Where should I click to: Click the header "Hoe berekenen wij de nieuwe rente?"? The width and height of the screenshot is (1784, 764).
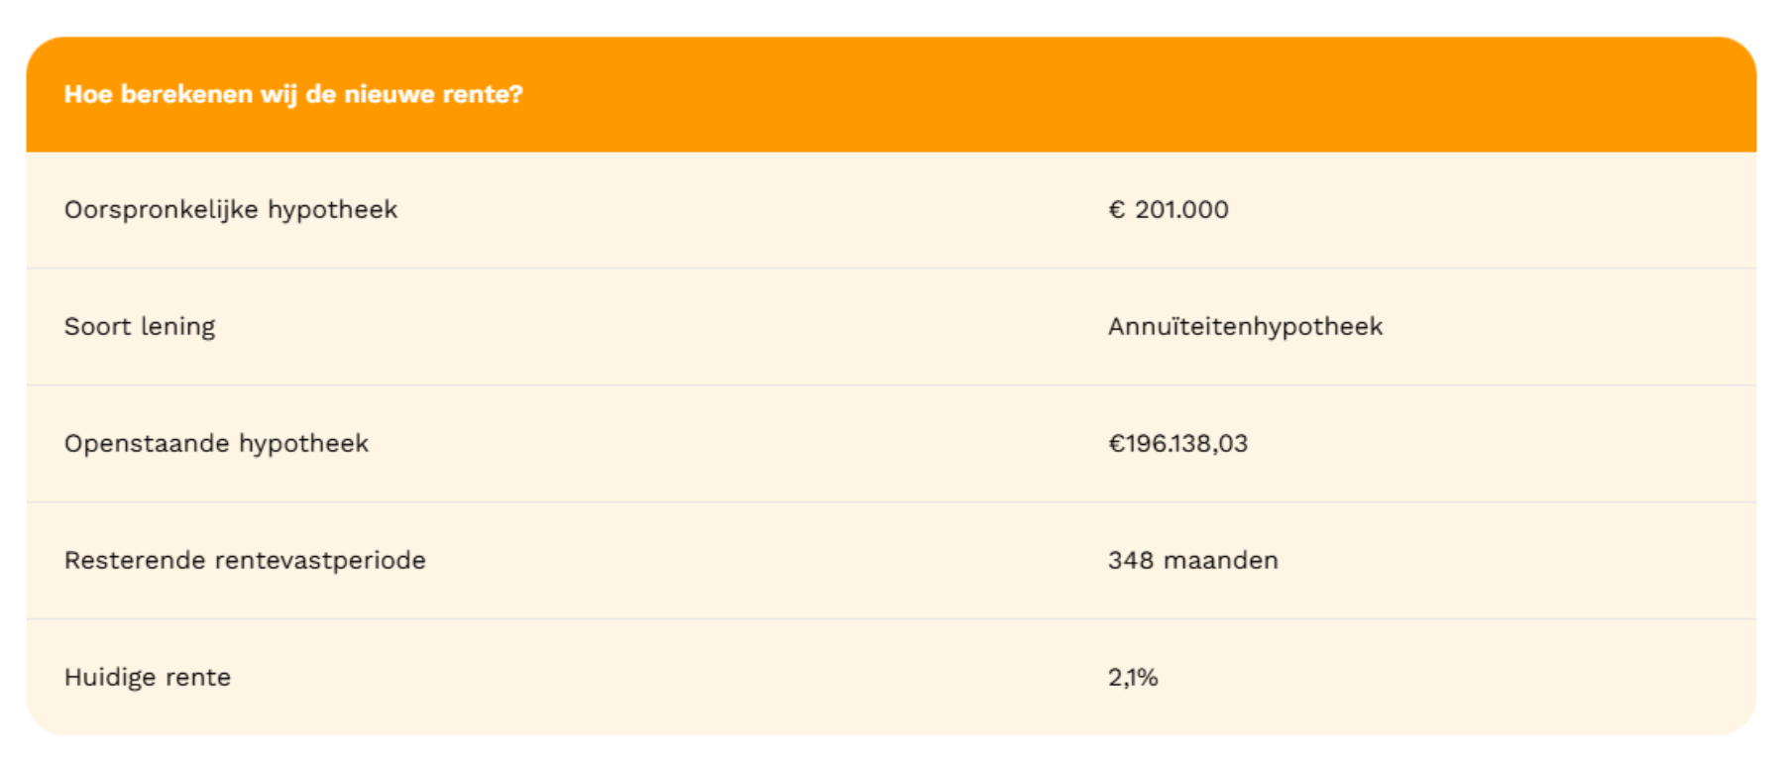(292, 95)
